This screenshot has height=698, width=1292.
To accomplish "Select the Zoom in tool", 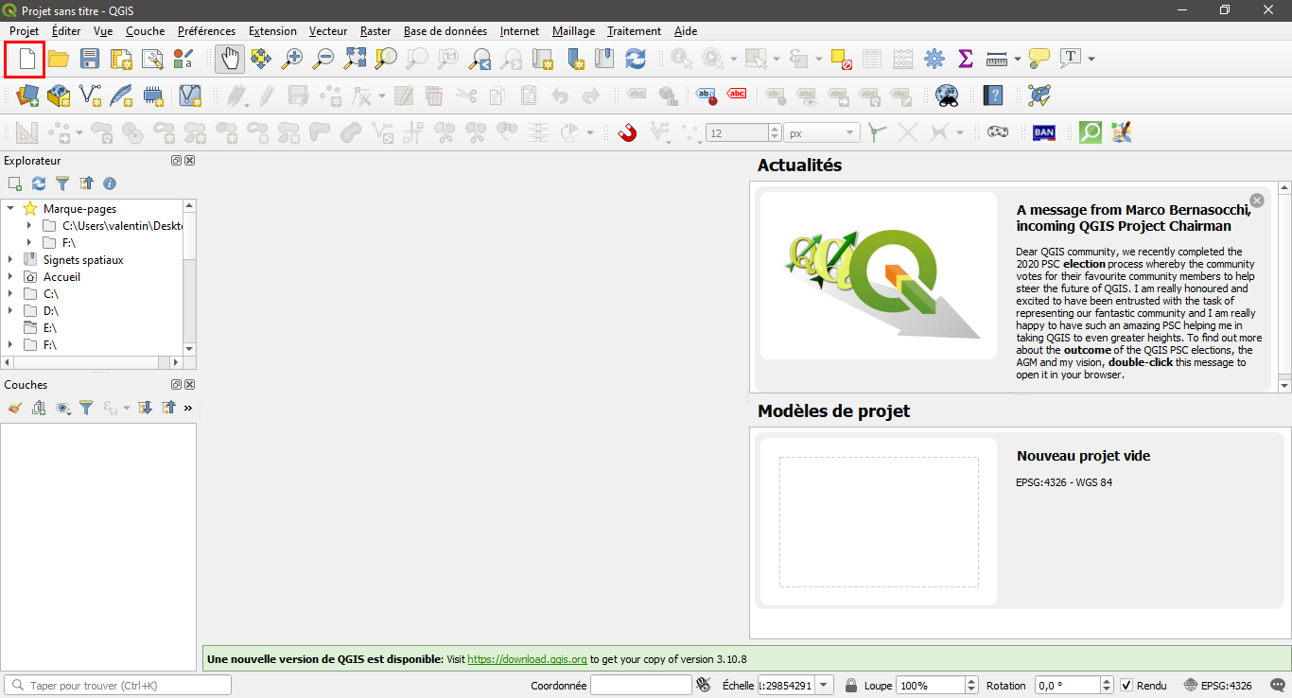I will coord(292,60).
